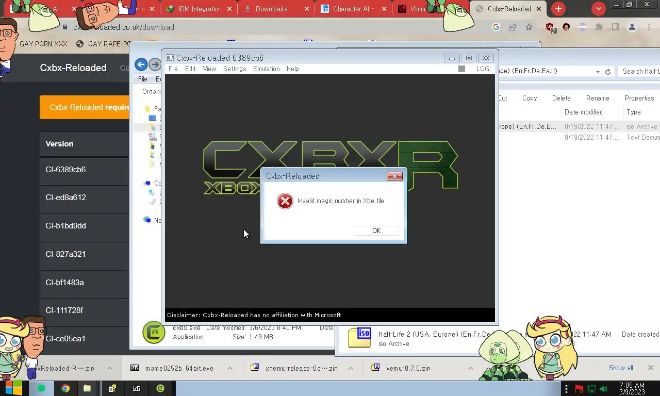Toggle the Chrome side panel icon

(x=615, y=27)
